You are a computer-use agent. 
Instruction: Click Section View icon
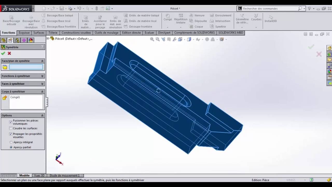tap(169, 39)
